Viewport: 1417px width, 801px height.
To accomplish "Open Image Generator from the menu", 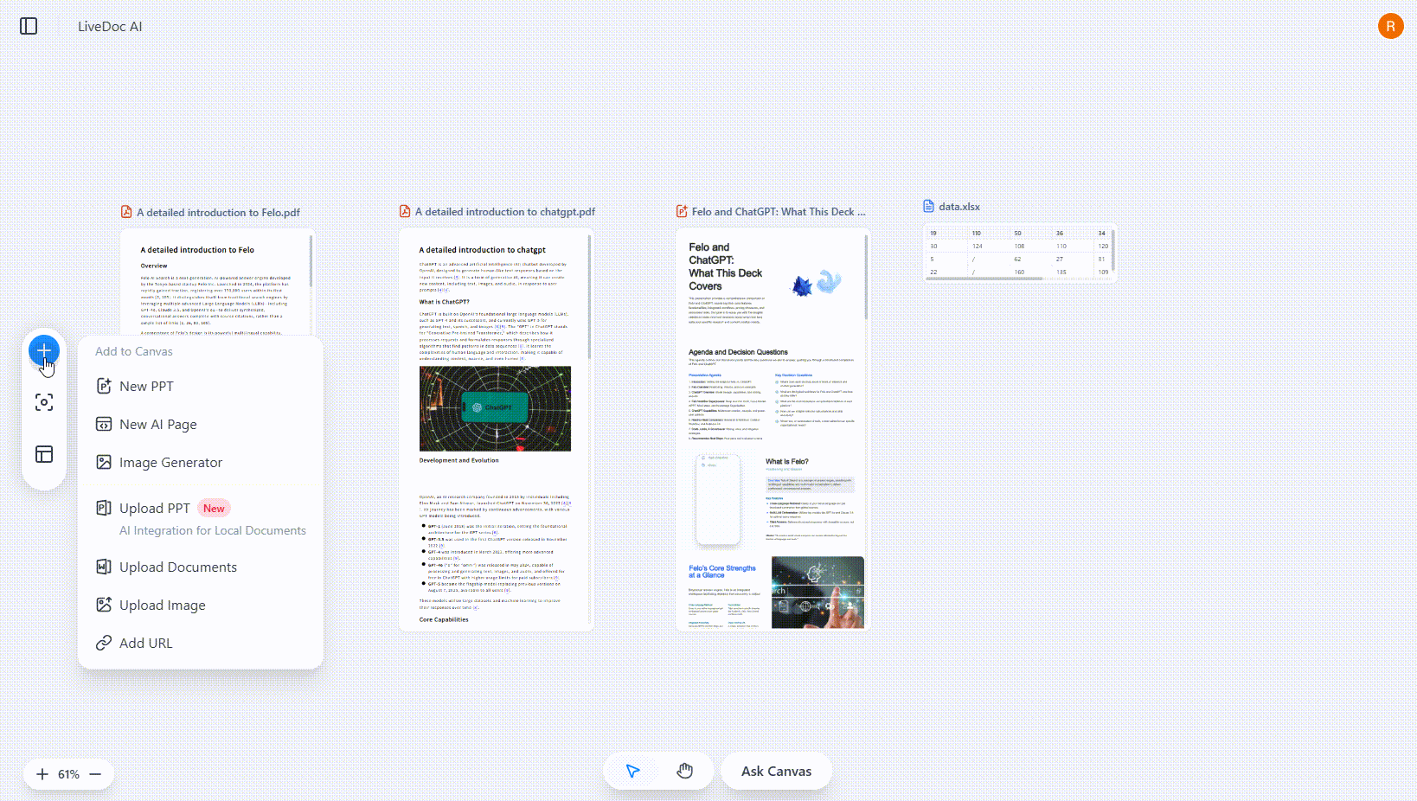I will 170,462.
